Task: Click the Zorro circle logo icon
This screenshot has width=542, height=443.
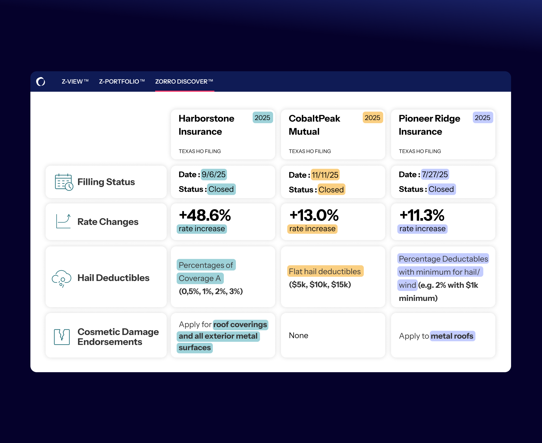Action: 41,82
